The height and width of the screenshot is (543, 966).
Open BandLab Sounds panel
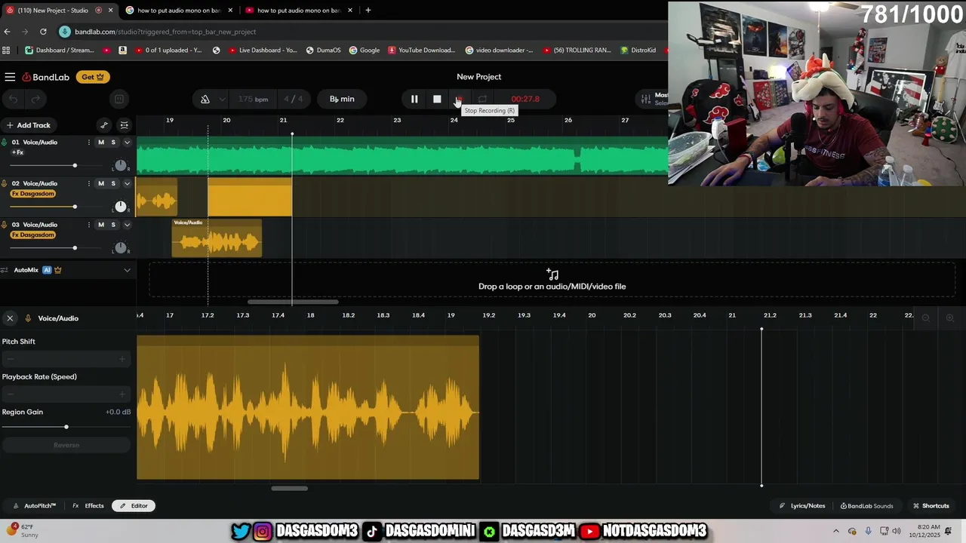[866, 506]
